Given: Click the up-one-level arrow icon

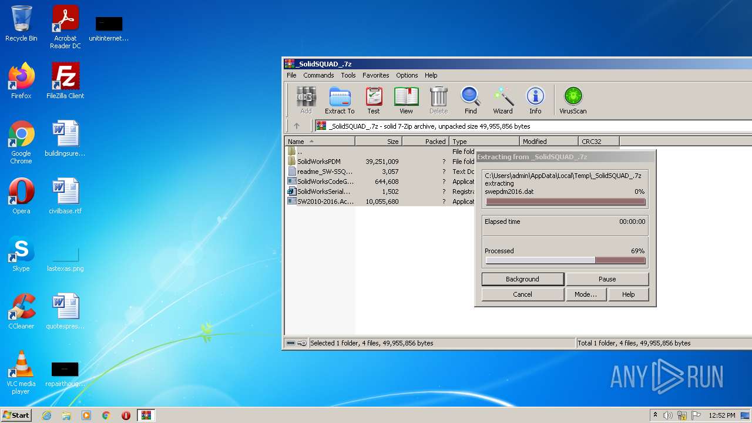Looking at the screenshot, I should [x=297, y=126].
